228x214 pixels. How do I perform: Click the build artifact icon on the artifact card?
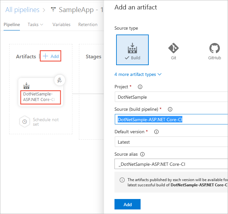tap(26, 86)
